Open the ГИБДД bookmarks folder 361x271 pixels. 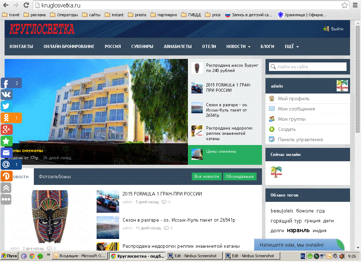click(191, 15)
